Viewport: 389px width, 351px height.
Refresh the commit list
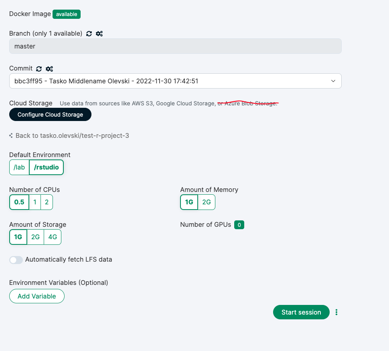click(x=38, y=69)
